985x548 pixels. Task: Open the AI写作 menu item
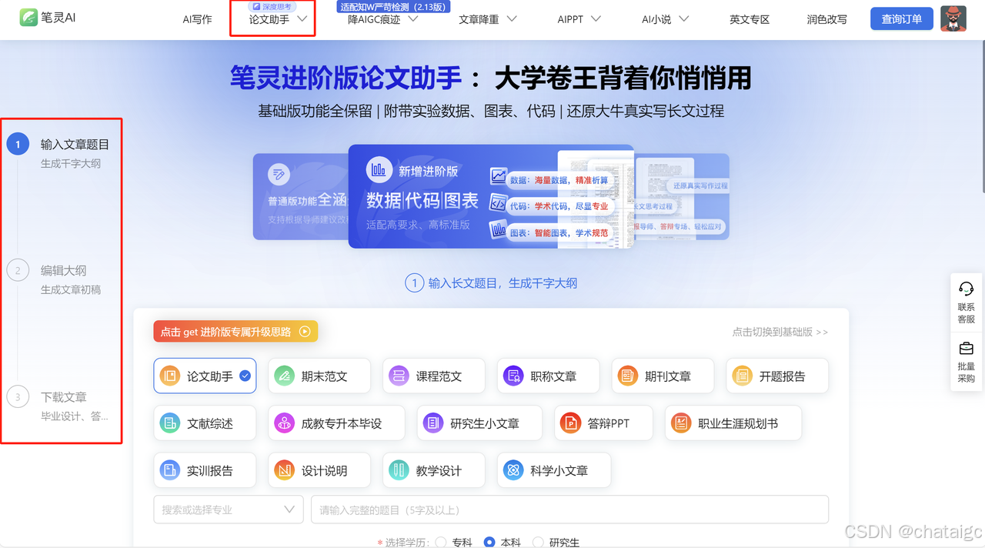(197, 19)
